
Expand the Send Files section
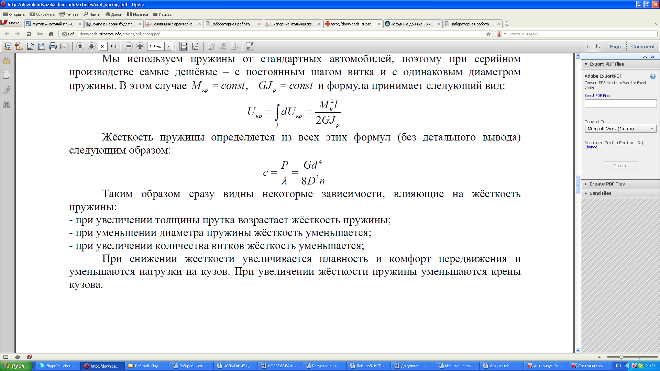click(586, 193)
